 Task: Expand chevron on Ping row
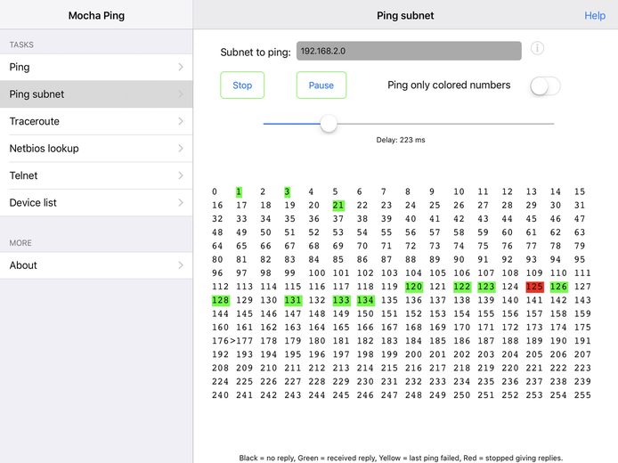(181, 67)
